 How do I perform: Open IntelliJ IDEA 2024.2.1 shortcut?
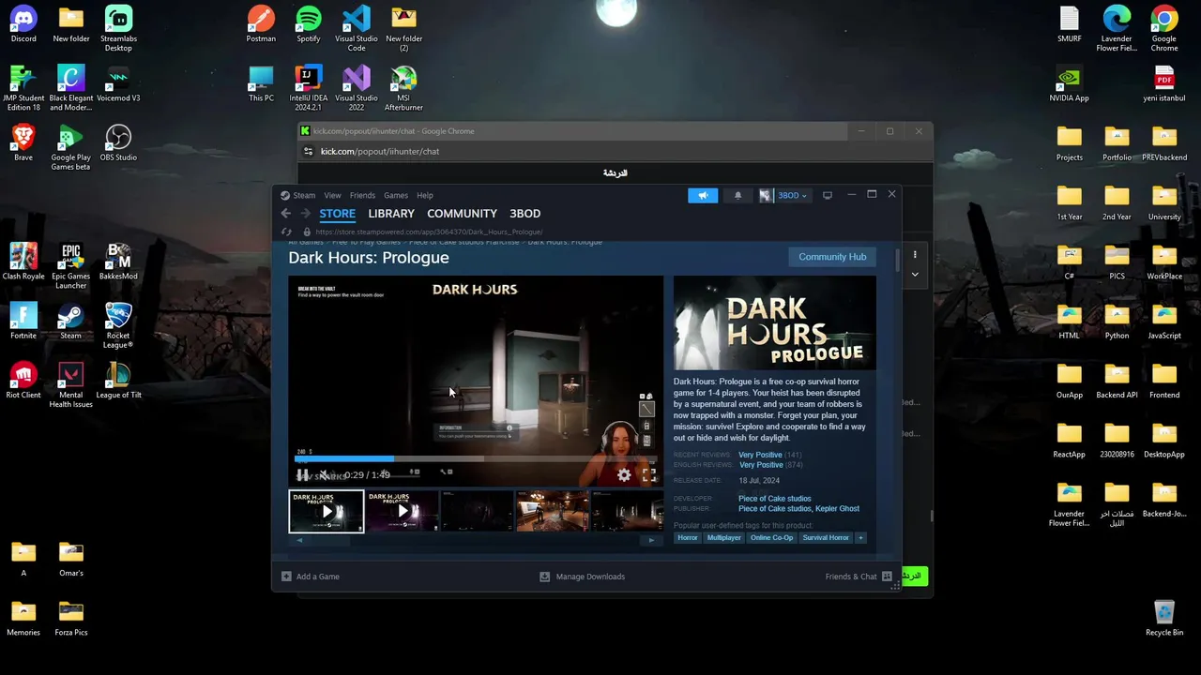tap(309, 88)
